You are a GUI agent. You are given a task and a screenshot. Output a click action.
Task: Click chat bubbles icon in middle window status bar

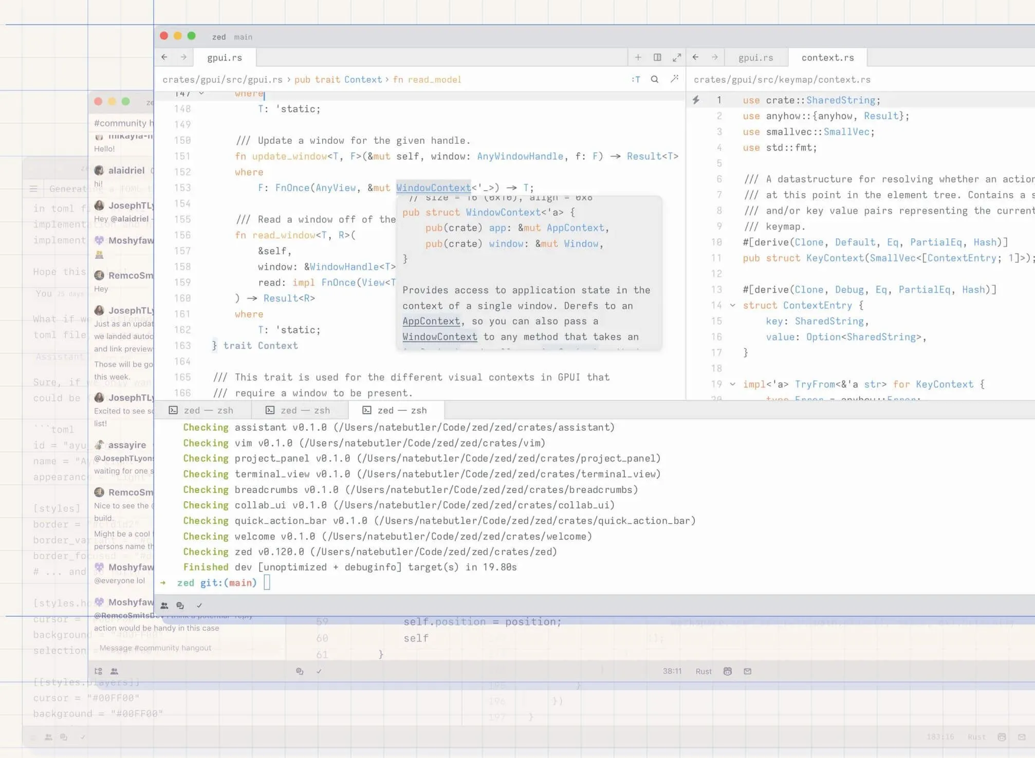pyautogui.click(x=300, y=671)
